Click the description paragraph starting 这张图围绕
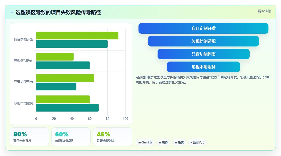 (202, 80)
